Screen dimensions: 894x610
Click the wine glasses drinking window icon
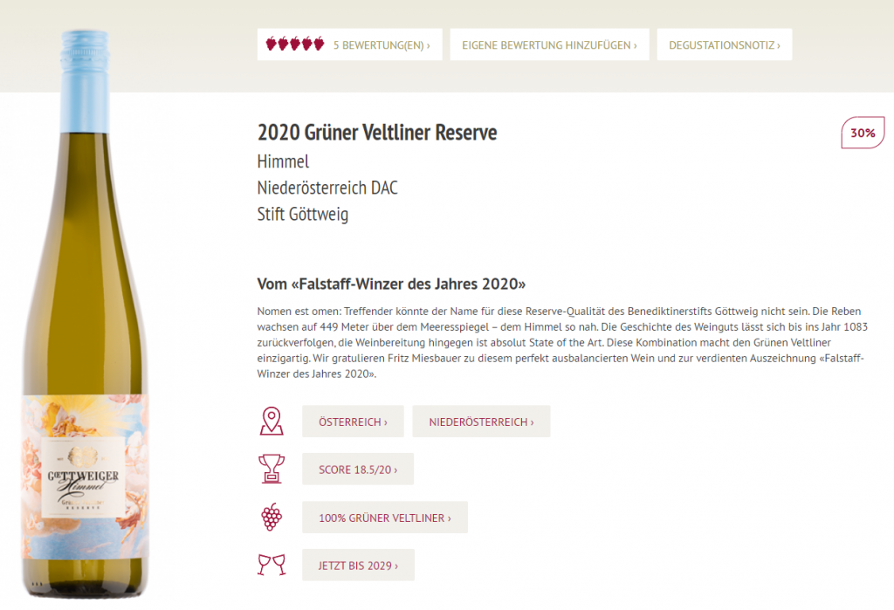(272, 565)
